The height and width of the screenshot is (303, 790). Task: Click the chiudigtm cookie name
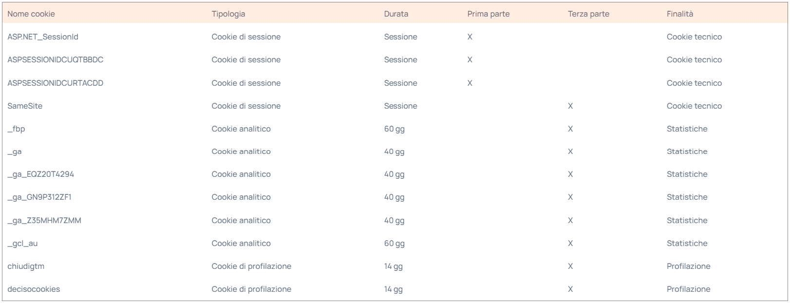click(x=26, y=266)
